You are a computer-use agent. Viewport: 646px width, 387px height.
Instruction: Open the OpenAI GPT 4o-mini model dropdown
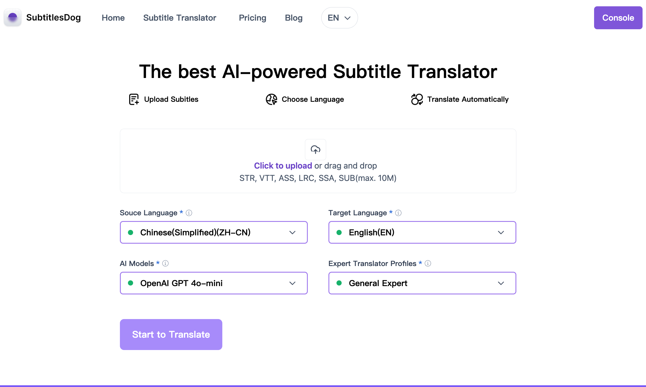click(x=214, y=283)
